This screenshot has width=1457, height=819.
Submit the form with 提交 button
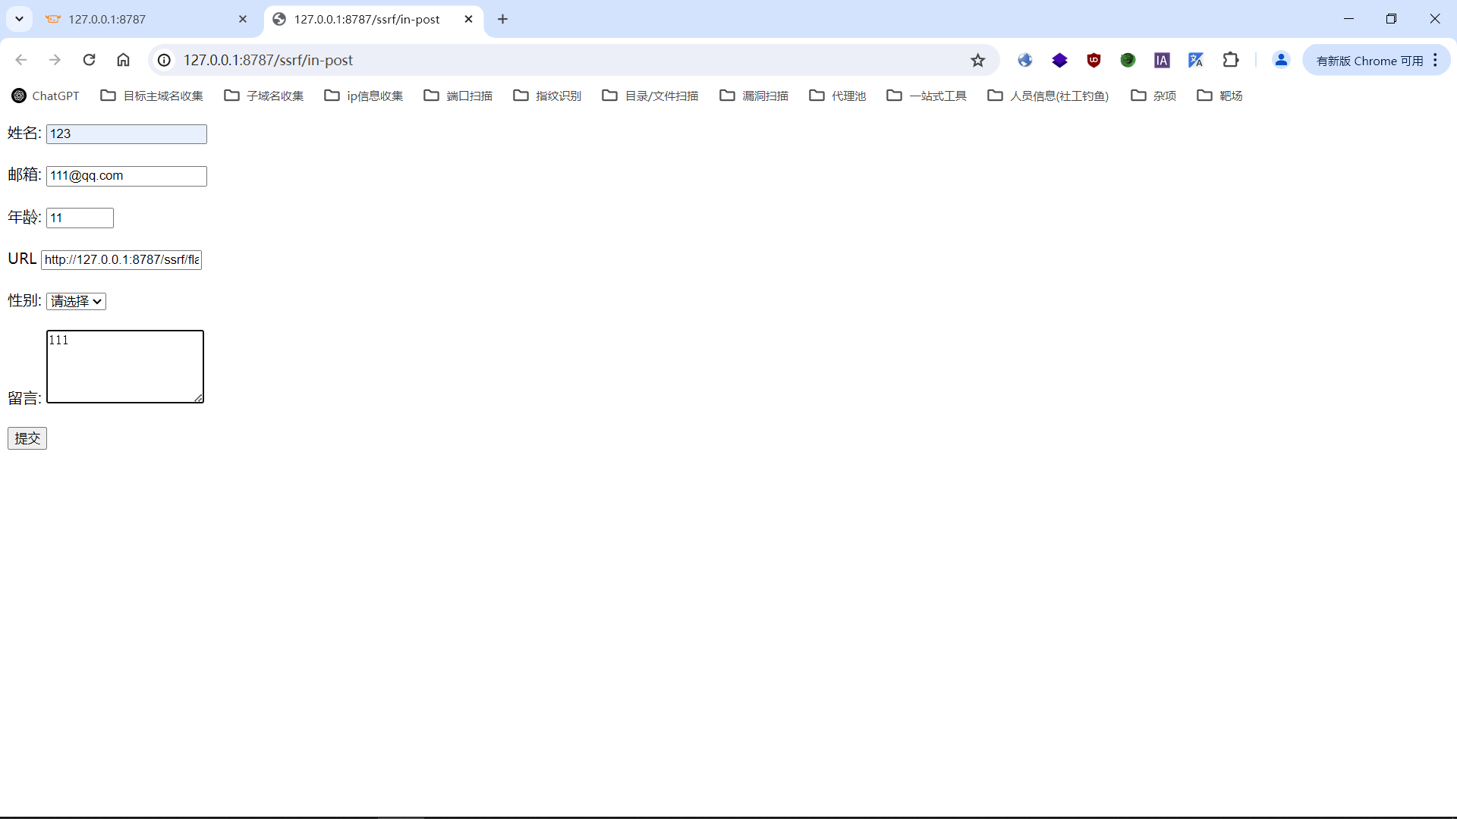pyautogui.click(x=27, y=438)
